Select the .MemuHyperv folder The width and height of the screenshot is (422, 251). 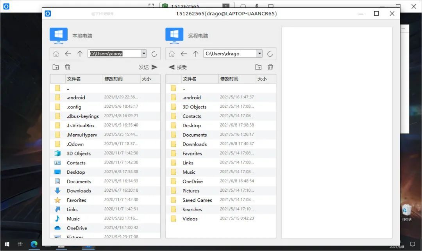[105, 135]
